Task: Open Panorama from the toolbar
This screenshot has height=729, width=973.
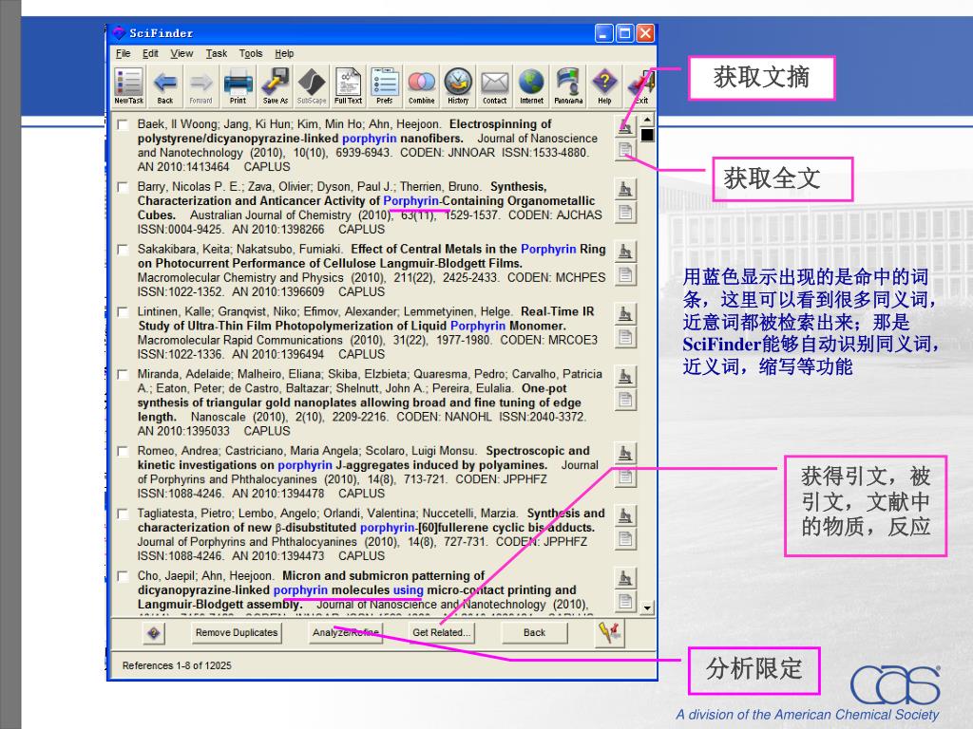Action: (568, 86)
